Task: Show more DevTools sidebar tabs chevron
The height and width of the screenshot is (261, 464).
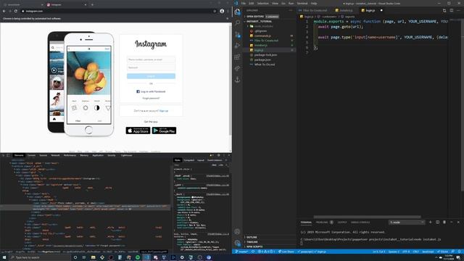Action: (x=226, y=160)
